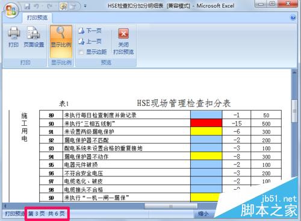Click the horizontal scrollbar thumb
The image size is (301, 221).
point(171,206)
